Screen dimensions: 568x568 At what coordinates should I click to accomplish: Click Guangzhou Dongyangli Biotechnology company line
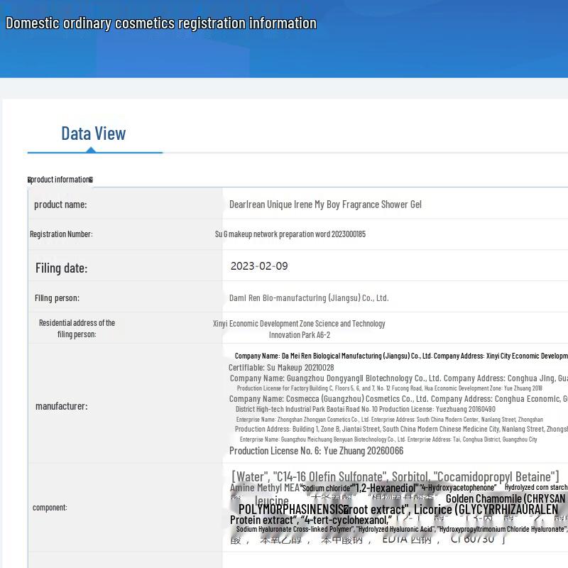pos(398,378)
